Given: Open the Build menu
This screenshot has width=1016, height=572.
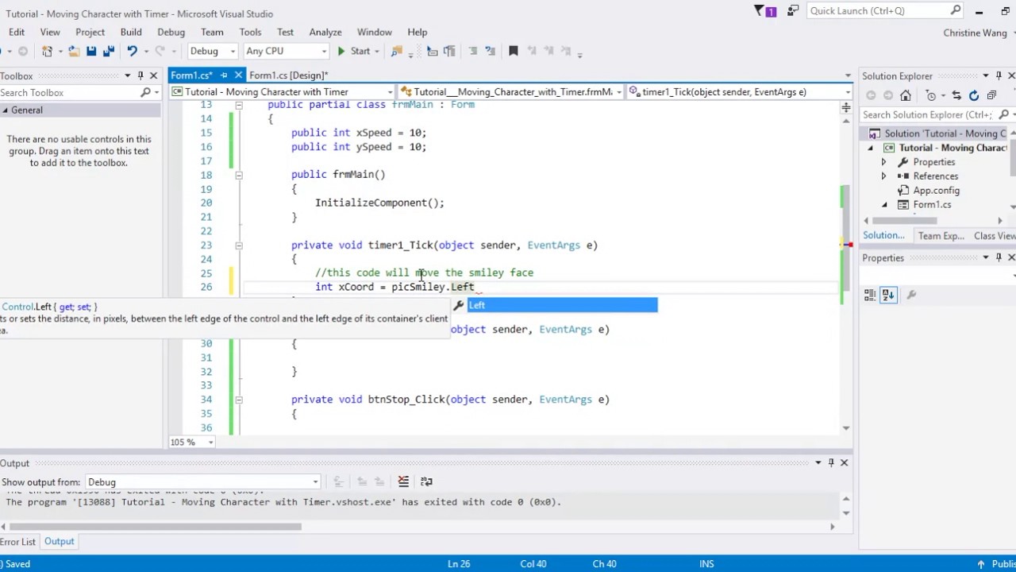Looking at the screenshot, I should coord(131,32).
